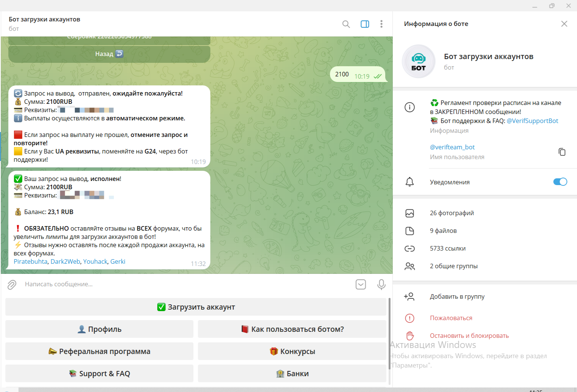Viewport: 577px width, 392px height.
Task: Report the bot via Пожаловаться
Action: pyautogui.click(x=451, y=318)
